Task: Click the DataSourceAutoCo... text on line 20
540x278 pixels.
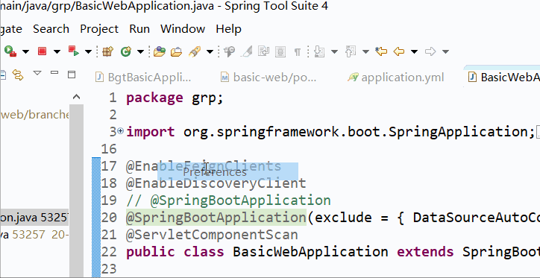Action: pos(477,218)
